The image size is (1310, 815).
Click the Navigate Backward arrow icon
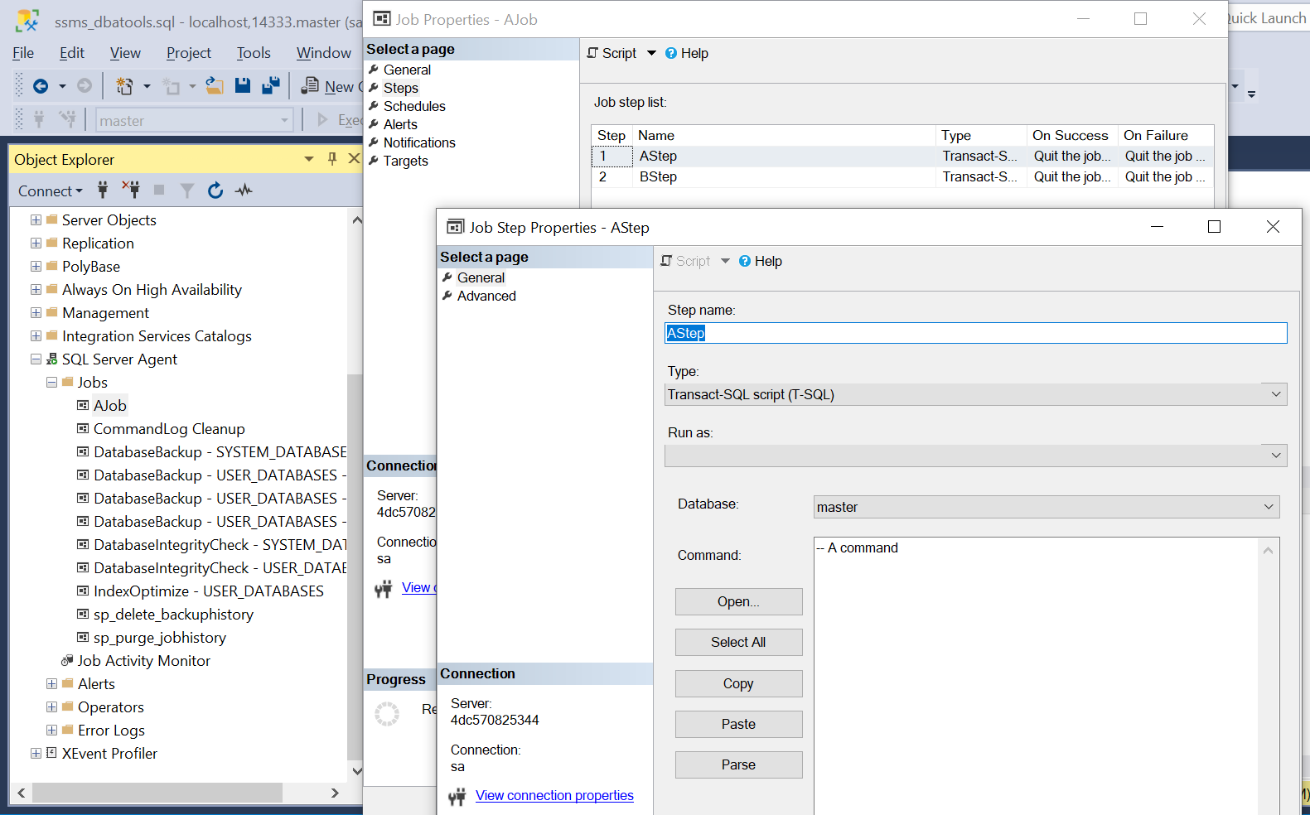[40, 86]
